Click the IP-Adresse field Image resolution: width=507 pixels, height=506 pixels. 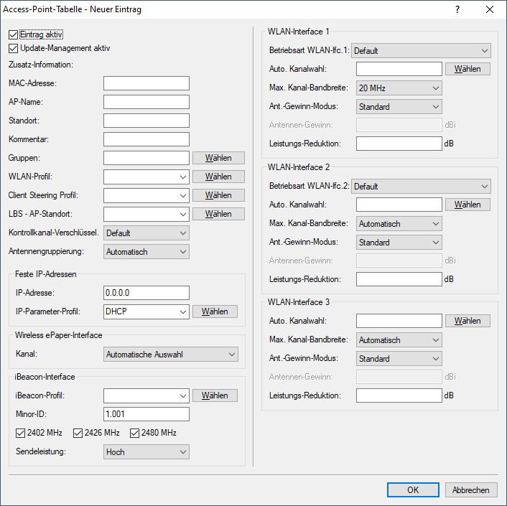pos(146,293)
